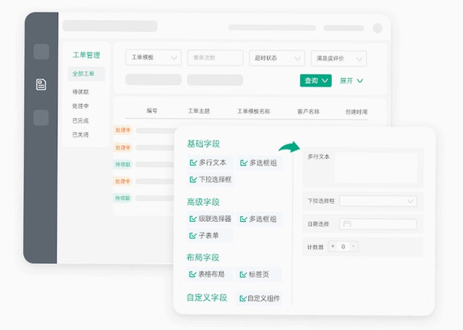Open 已完成 in the left menu
This screenshot has height=330, width=463.
tap(80, 121)
